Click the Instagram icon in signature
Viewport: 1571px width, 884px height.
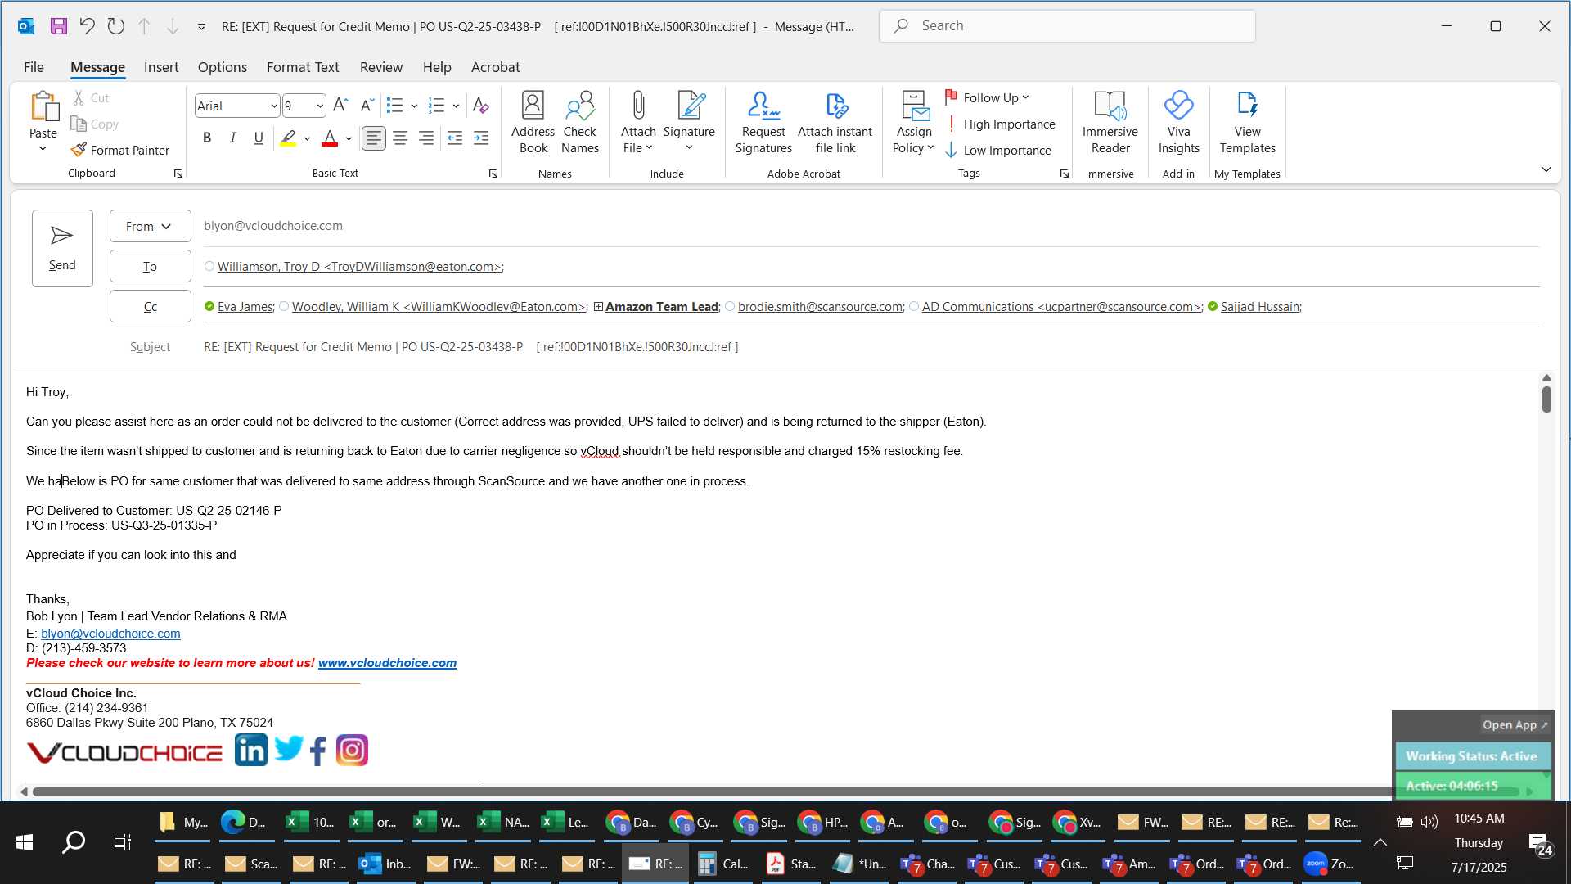(353, 750)
